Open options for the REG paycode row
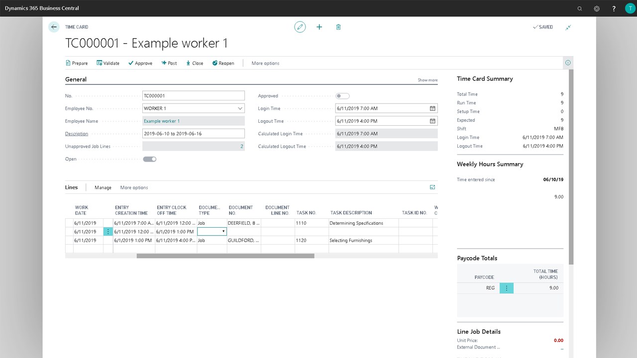Viewport: 637px width, 358px height. point(507,288)
